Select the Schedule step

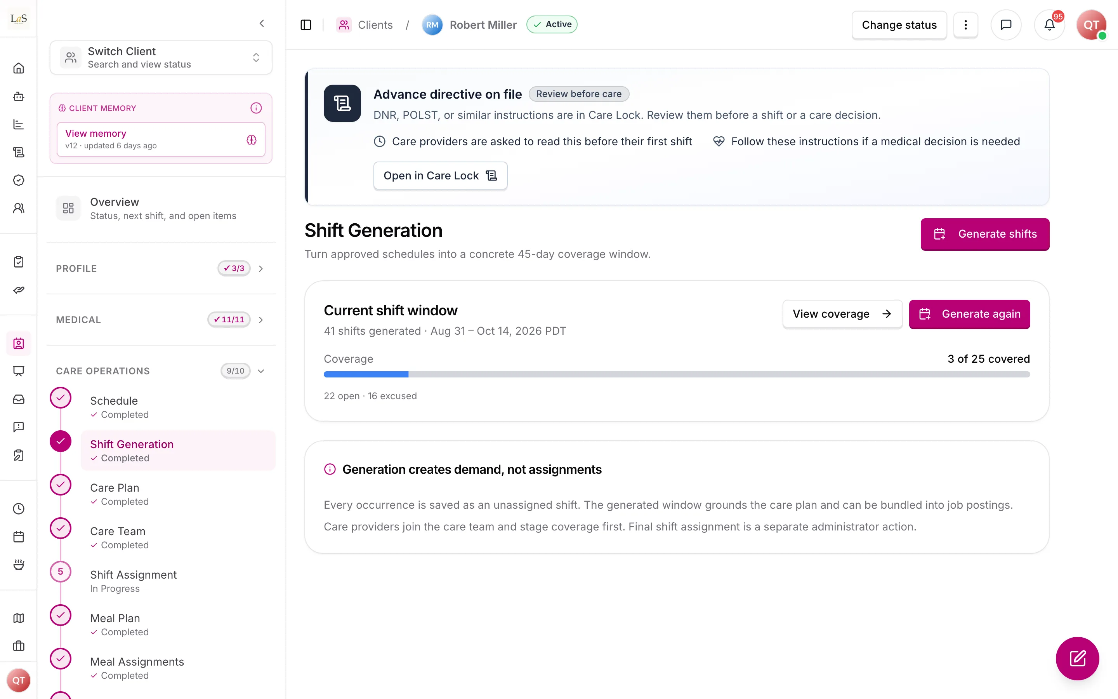pyautogui.click(x=178, y=407)
